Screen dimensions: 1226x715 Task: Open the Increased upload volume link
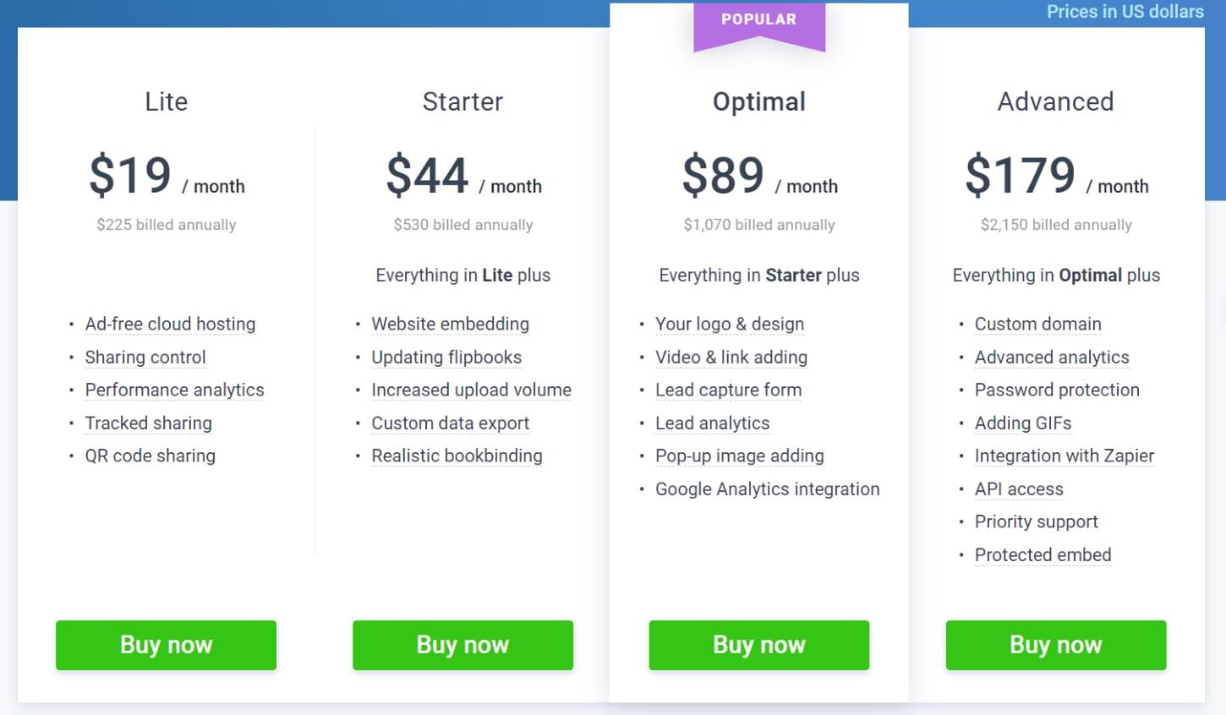click(471, 390)
